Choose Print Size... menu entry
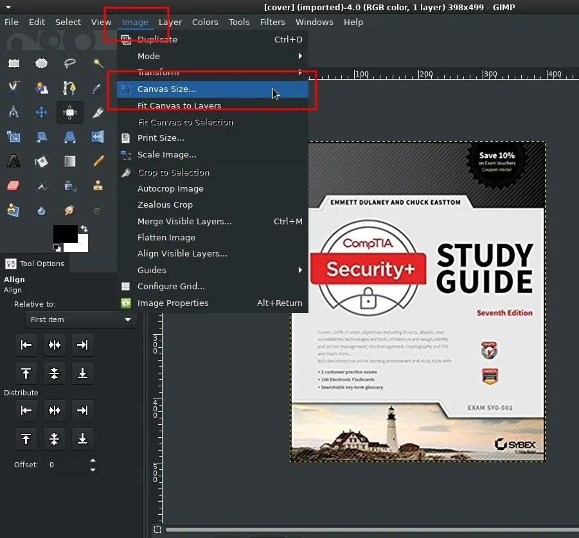 coord(213,138)
